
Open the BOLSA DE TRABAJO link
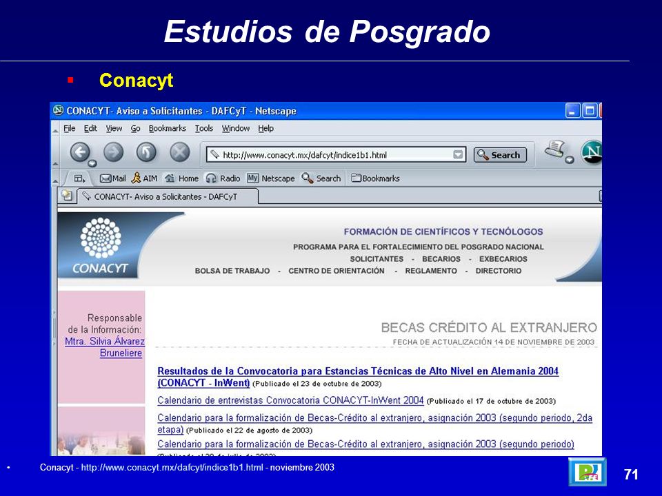[232, 271]
